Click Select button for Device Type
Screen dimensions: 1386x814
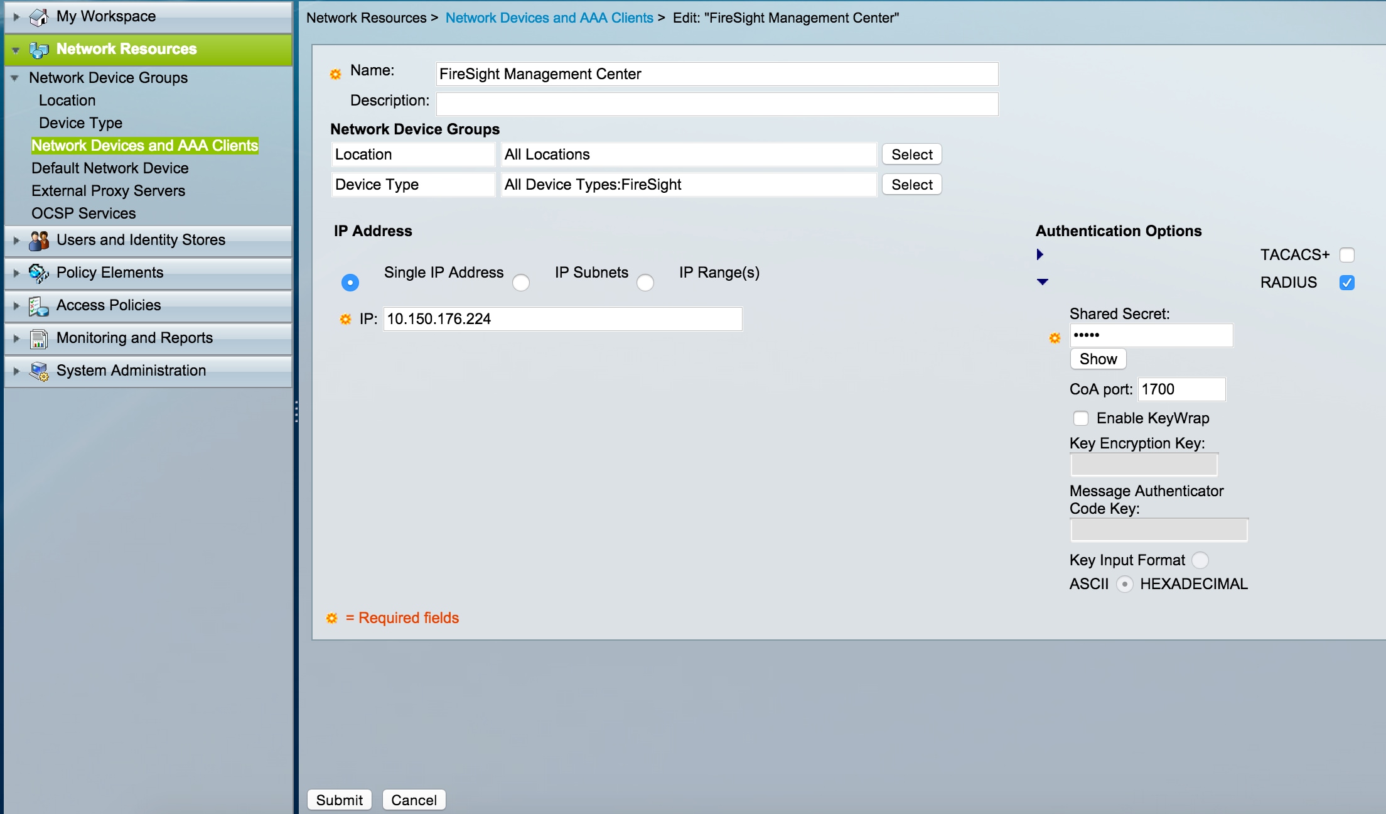point(912,185)
